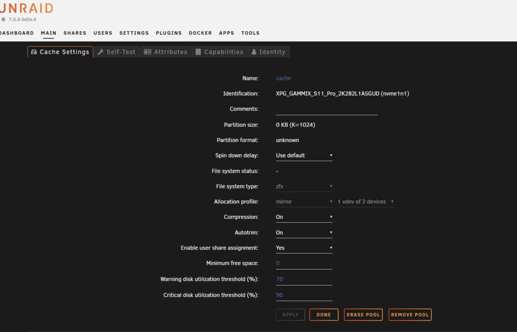Viewport: 517px width, 332px height.
Task: Click the Unraid logo
Action: click(x=26, y=8)
